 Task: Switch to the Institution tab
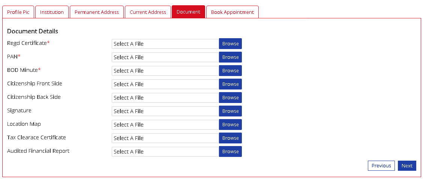point(52,12)
